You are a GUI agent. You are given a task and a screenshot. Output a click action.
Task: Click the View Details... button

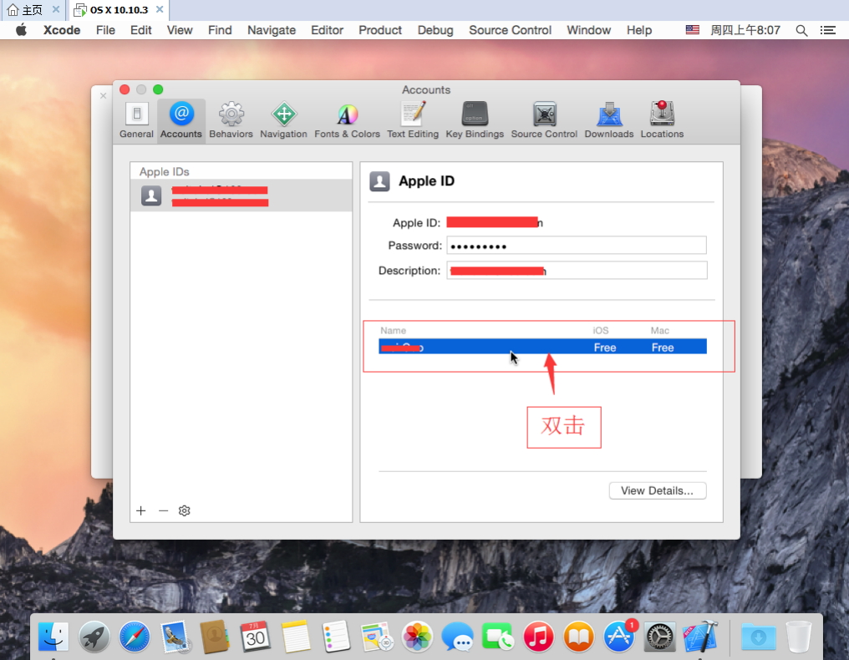click(658, 490)
